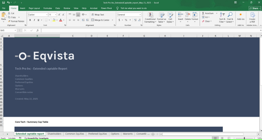Apply Percent Style format
The image size is (262, 140).
126,20
